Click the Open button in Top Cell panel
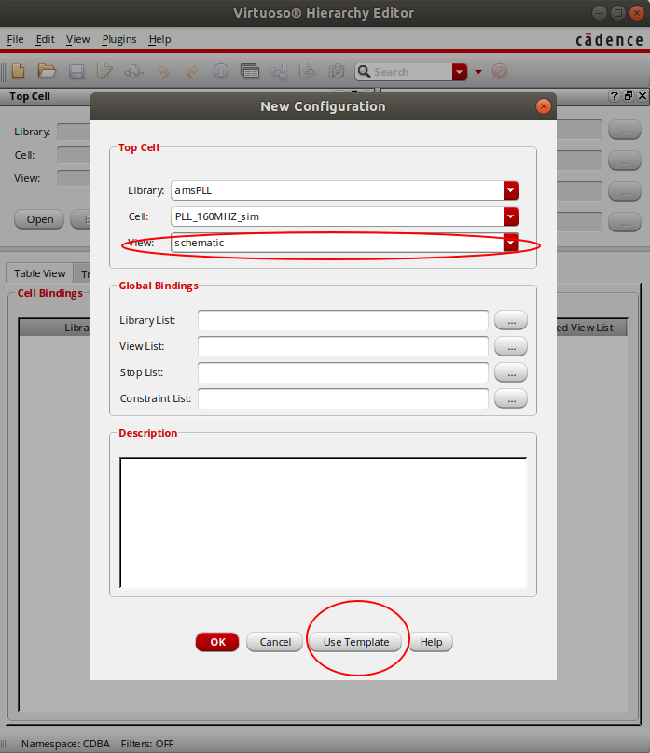Image resolution: width=650 pixels, height=753 pixels. point(39,219)
